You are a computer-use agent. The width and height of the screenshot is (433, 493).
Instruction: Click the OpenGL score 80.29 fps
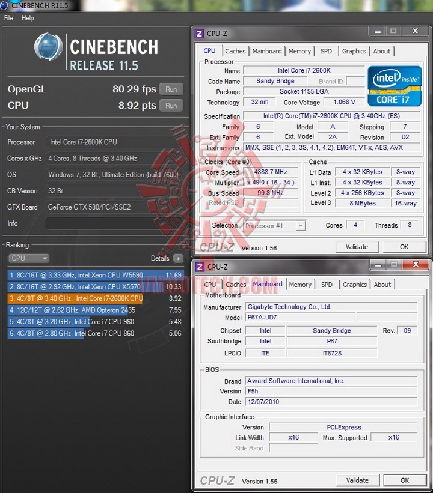(x=134, y=89)
